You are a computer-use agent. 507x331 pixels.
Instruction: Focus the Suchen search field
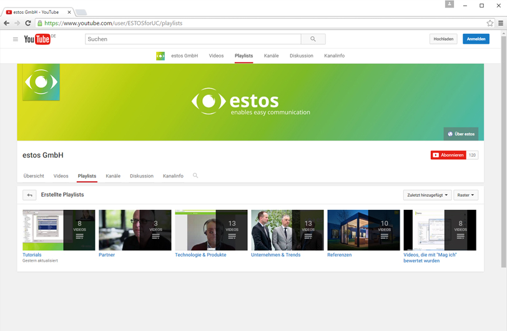coord(193,39)
